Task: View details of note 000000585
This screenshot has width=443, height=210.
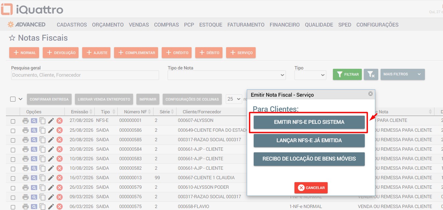Action: pos(34,140)
